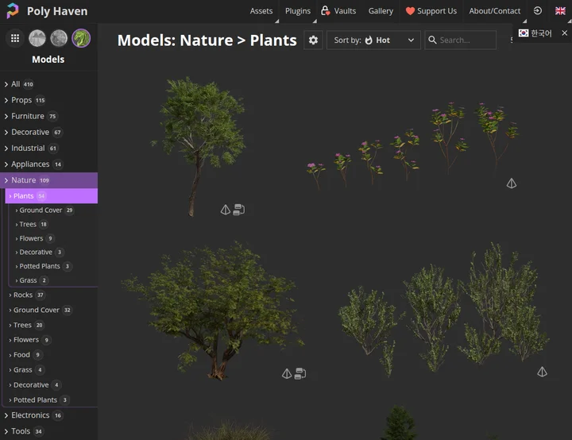This screenshot has height=440, width=572.
Task: Open language selector UK flag icon
Action: coord(560,11)
